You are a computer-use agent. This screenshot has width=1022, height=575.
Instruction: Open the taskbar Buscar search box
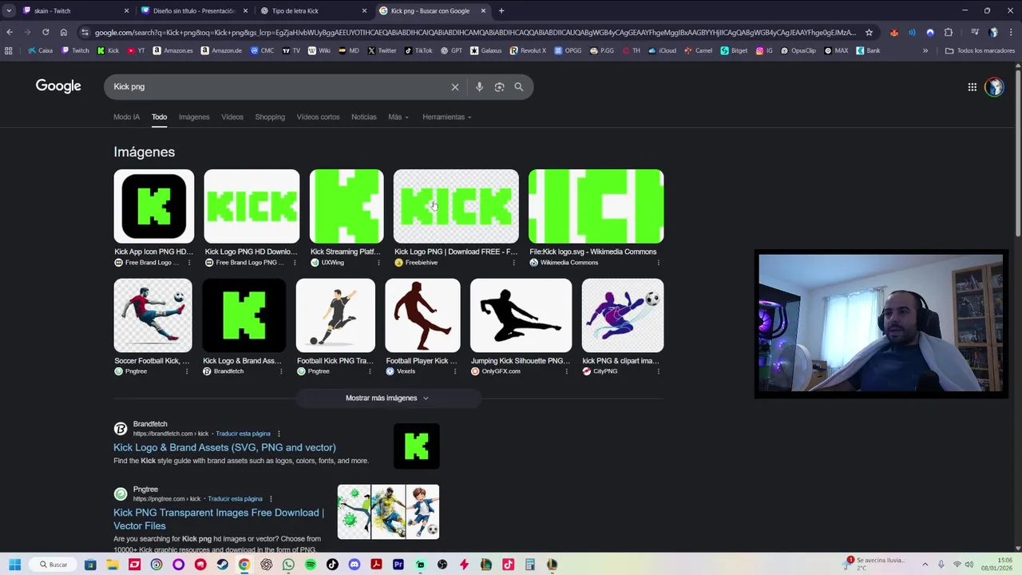[53, 565]
